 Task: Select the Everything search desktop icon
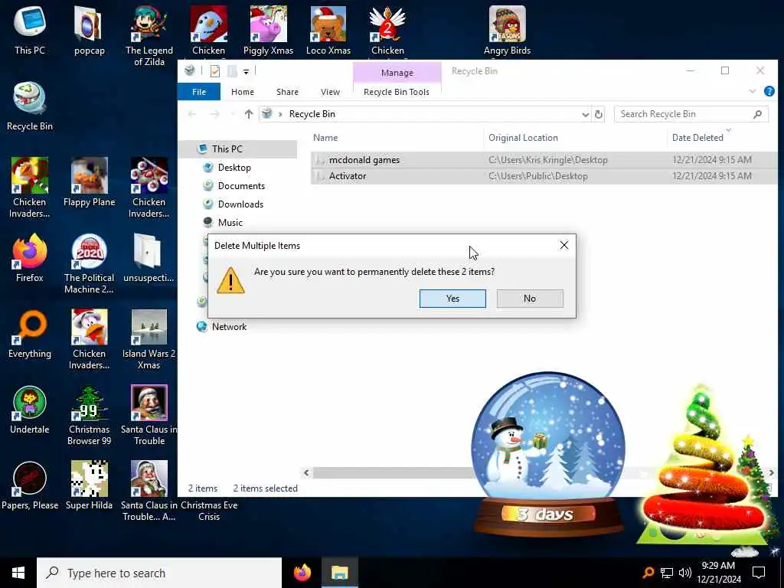click(x=30, y=334)
